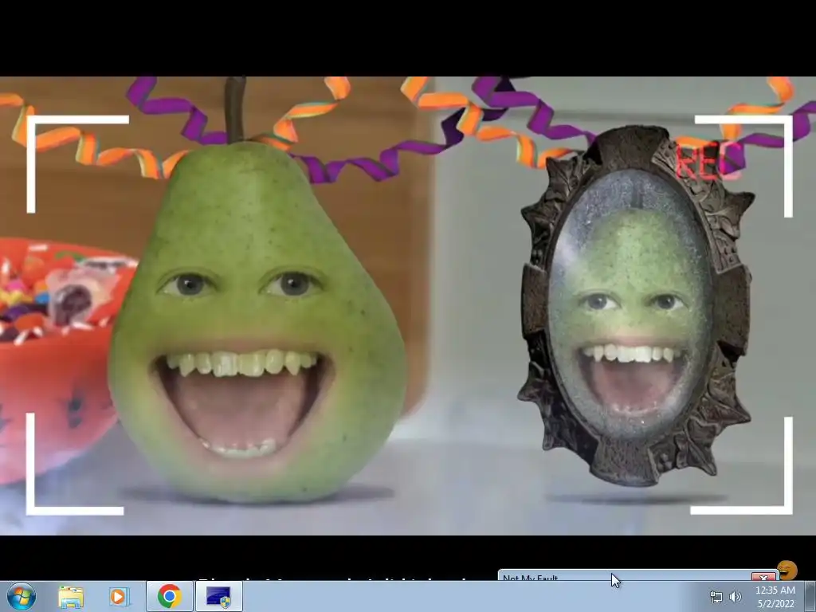Select the shield-marked program taskbar button
Viewport: 816px width, 612px height.
[x=219, y=596]
